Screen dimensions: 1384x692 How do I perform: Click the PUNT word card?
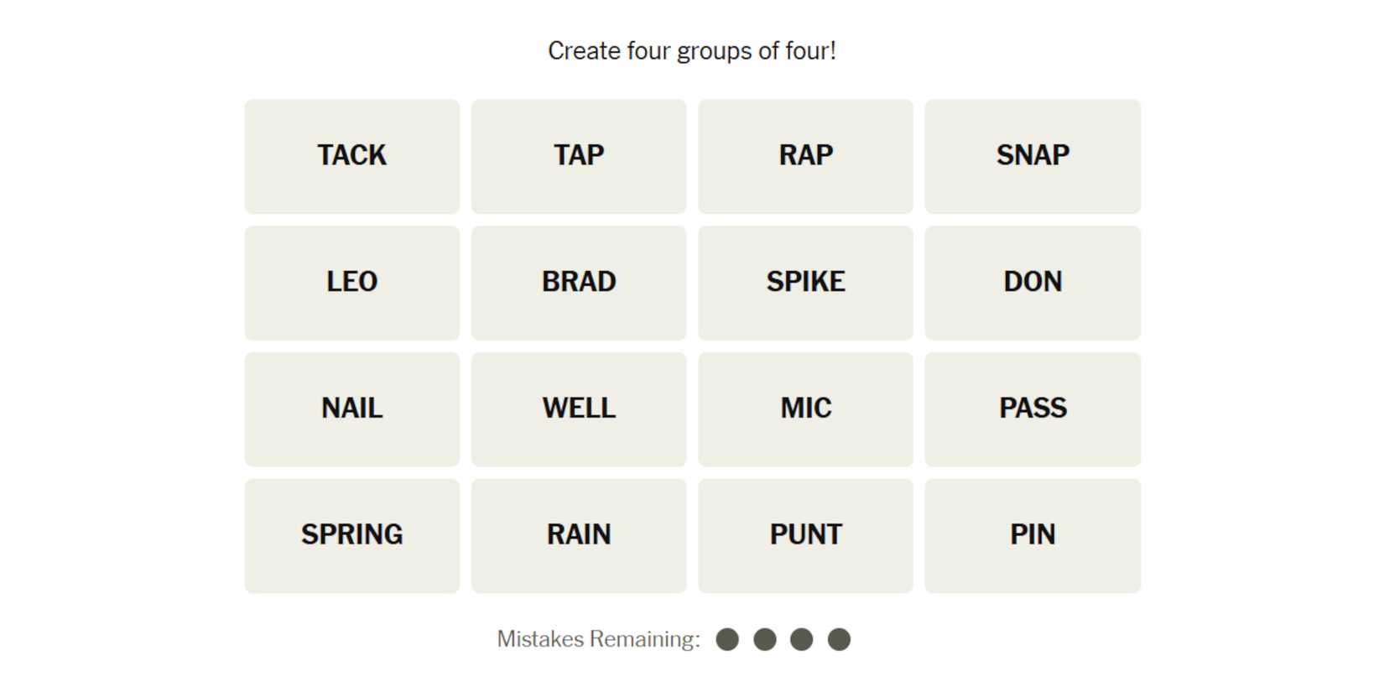pos(805,535)
